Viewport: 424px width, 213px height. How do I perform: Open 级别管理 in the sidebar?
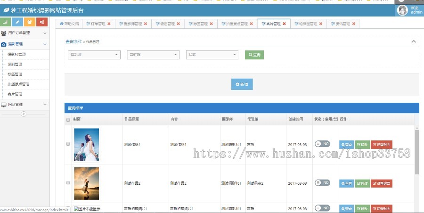click(x=15, y=65)
